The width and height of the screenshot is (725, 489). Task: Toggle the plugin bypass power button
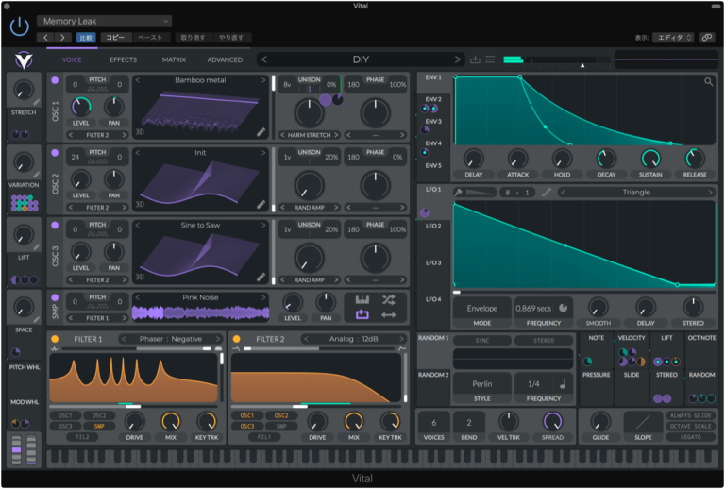[19, 26]
